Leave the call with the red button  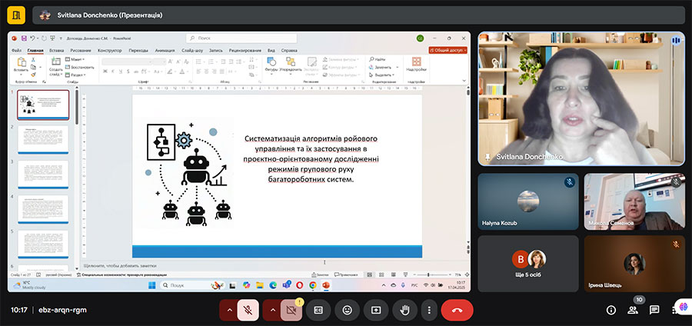pos(457,310)
